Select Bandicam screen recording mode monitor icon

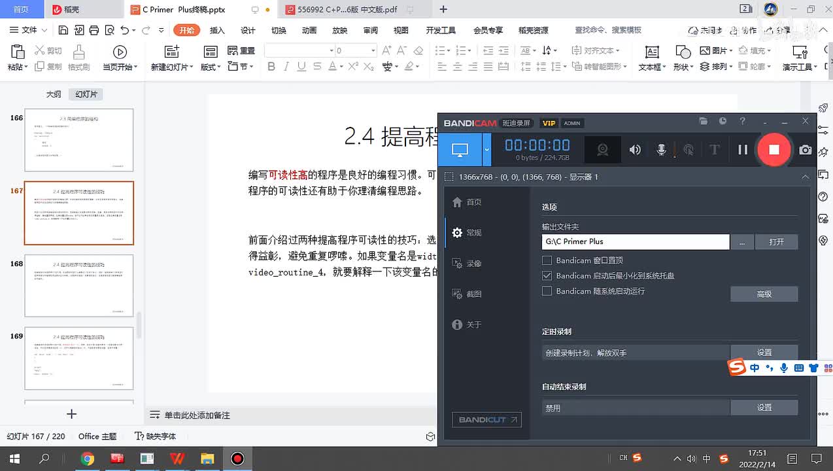460,150
